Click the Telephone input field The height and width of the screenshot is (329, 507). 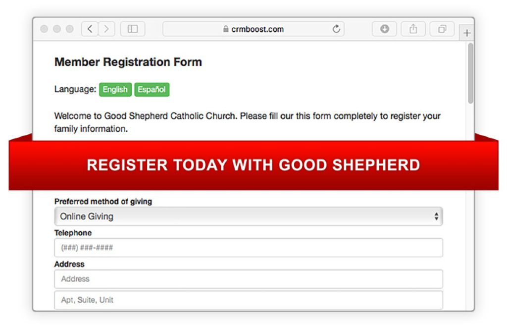pos(248,248)
